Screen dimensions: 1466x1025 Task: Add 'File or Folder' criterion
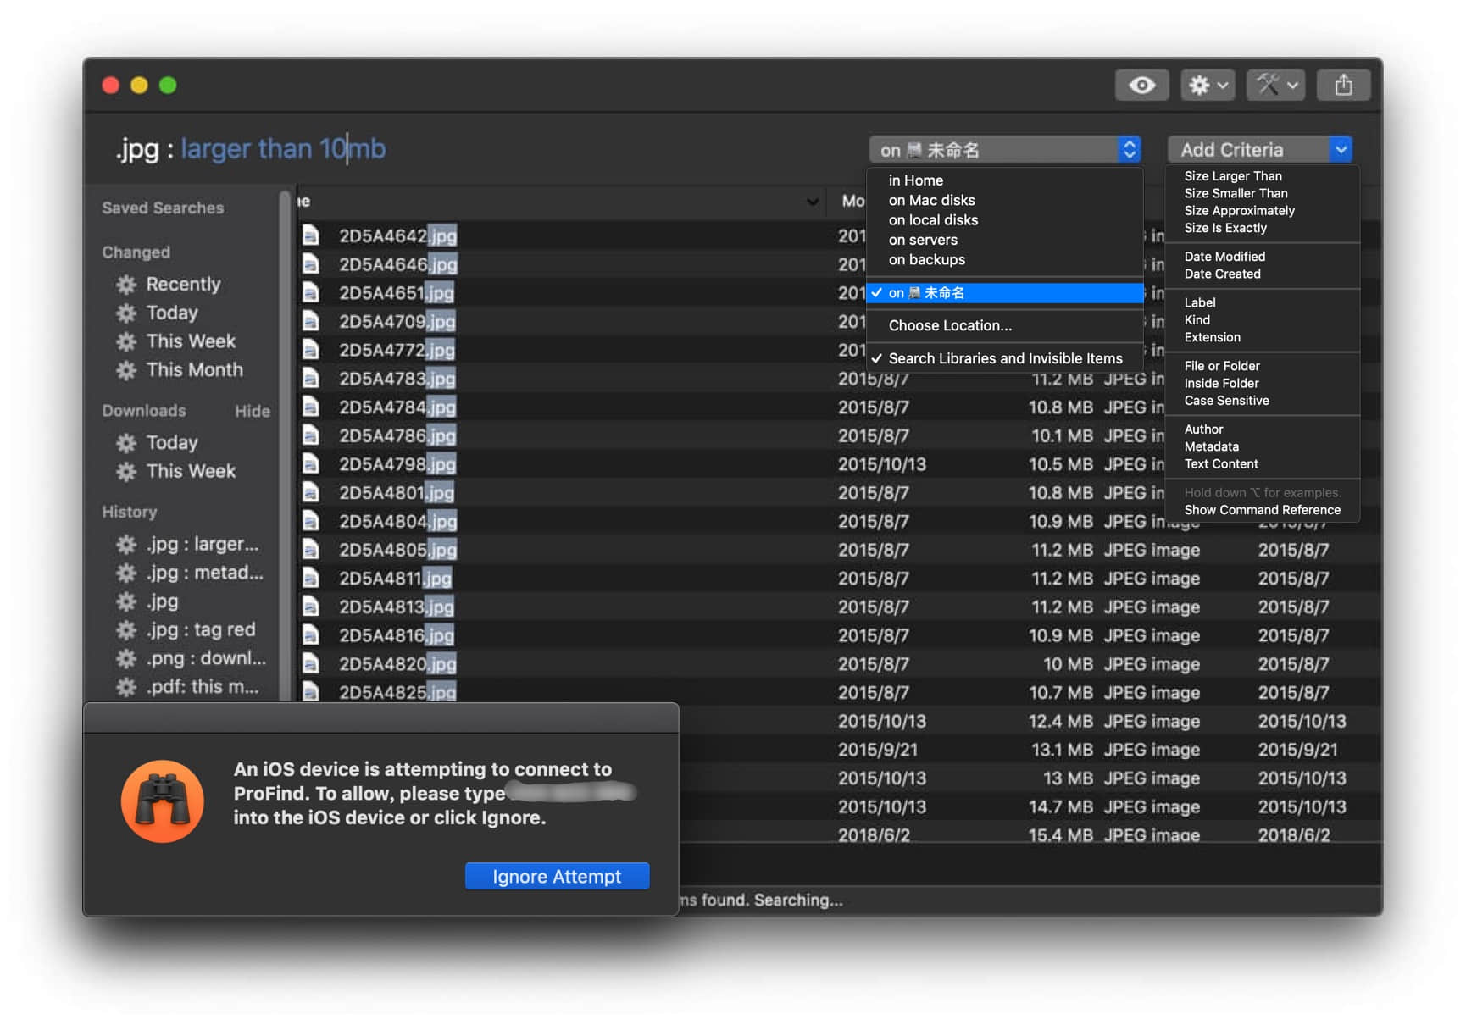[x=1222, y=366]
